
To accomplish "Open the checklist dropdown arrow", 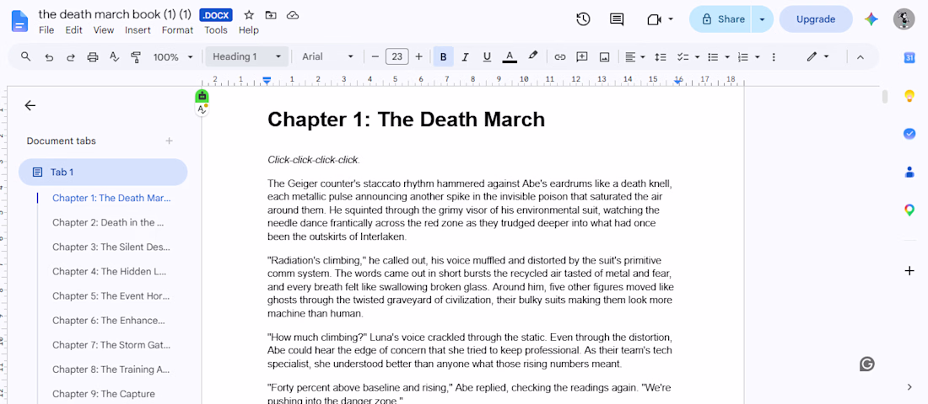I will [697, 57].
